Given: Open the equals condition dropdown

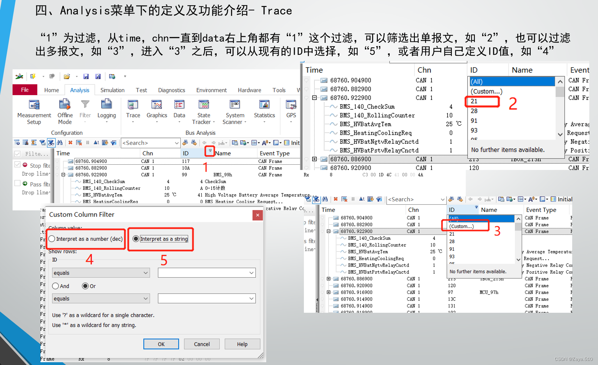Looking at the screenshot, I should click(x=100, y=273).
